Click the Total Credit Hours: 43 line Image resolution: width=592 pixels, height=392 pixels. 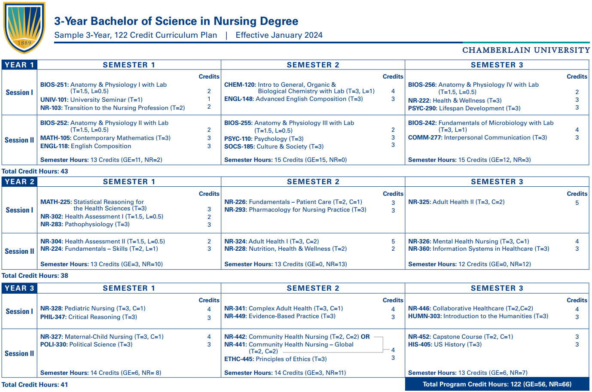click(x=35, y=171)
